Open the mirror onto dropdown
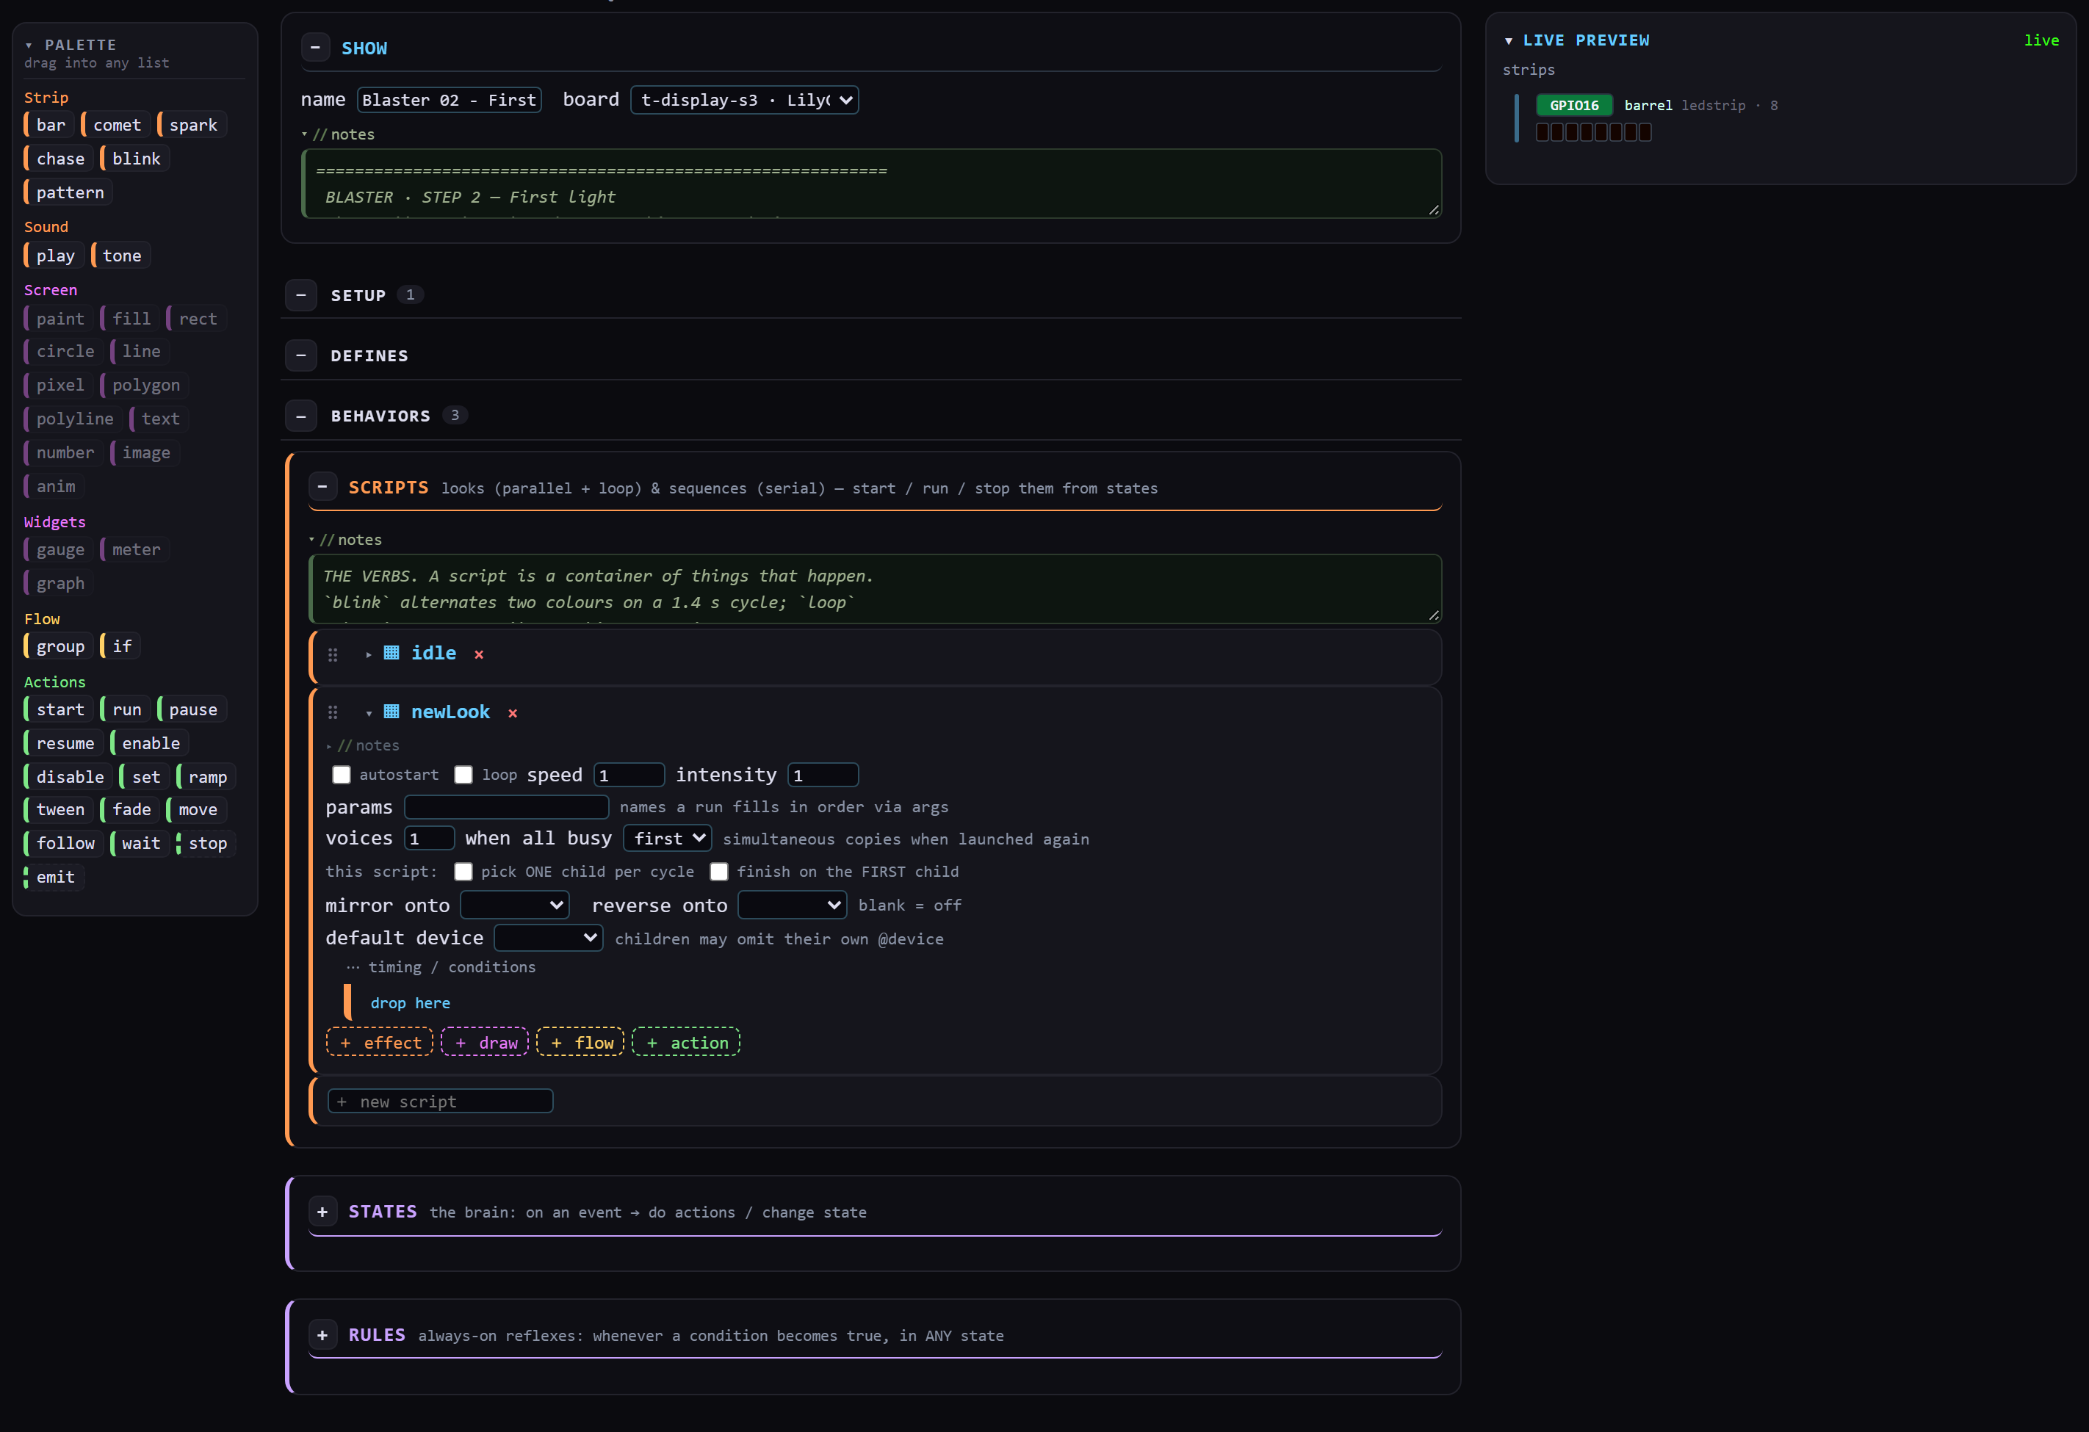This screenshot has width=2089, height=1432. click(515, 904)
